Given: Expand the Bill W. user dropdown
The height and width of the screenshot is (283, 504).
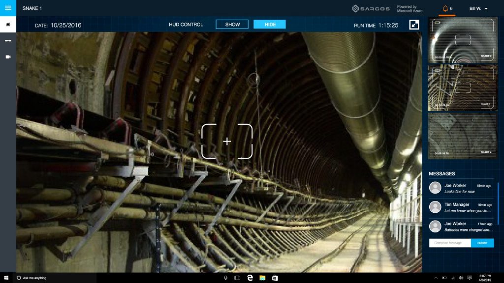Looking at the screenshot, I should click(478, 8).
